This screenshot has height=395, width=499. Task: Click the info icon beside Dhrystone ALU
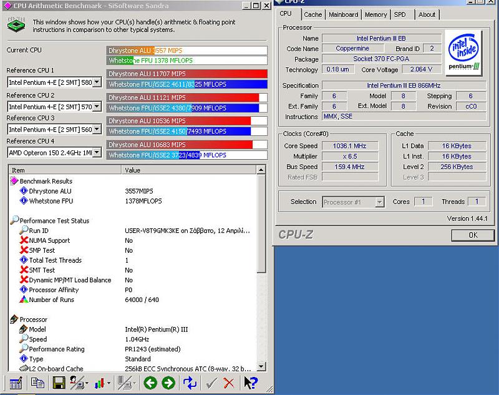tap(24, 191)
